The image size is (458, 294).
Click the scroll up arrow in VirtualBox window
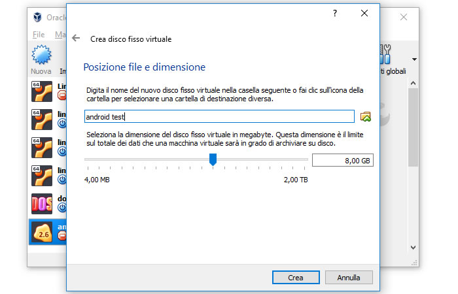coord(413,83)
